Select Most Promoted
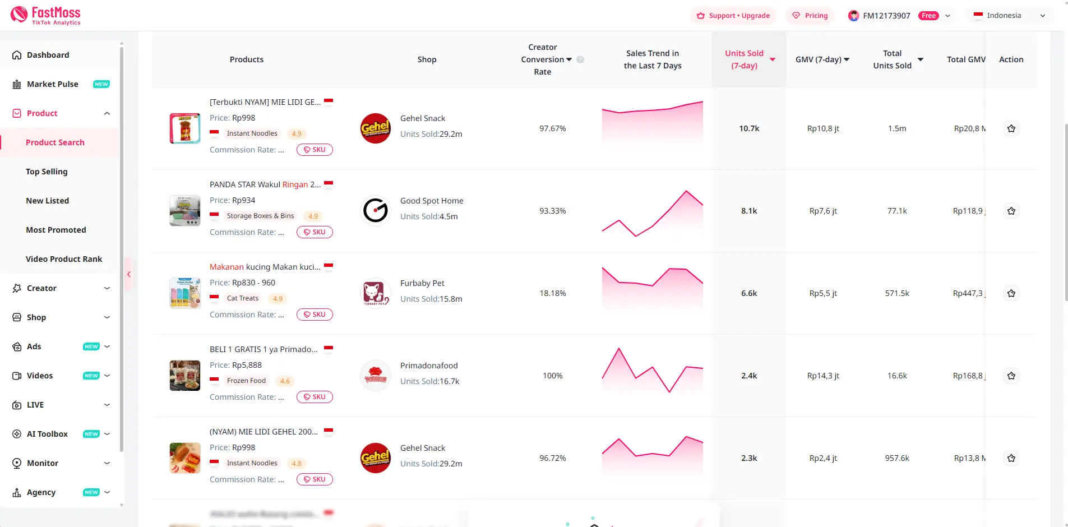This screenshot has height=527, width=1068. tap(56, 230)
